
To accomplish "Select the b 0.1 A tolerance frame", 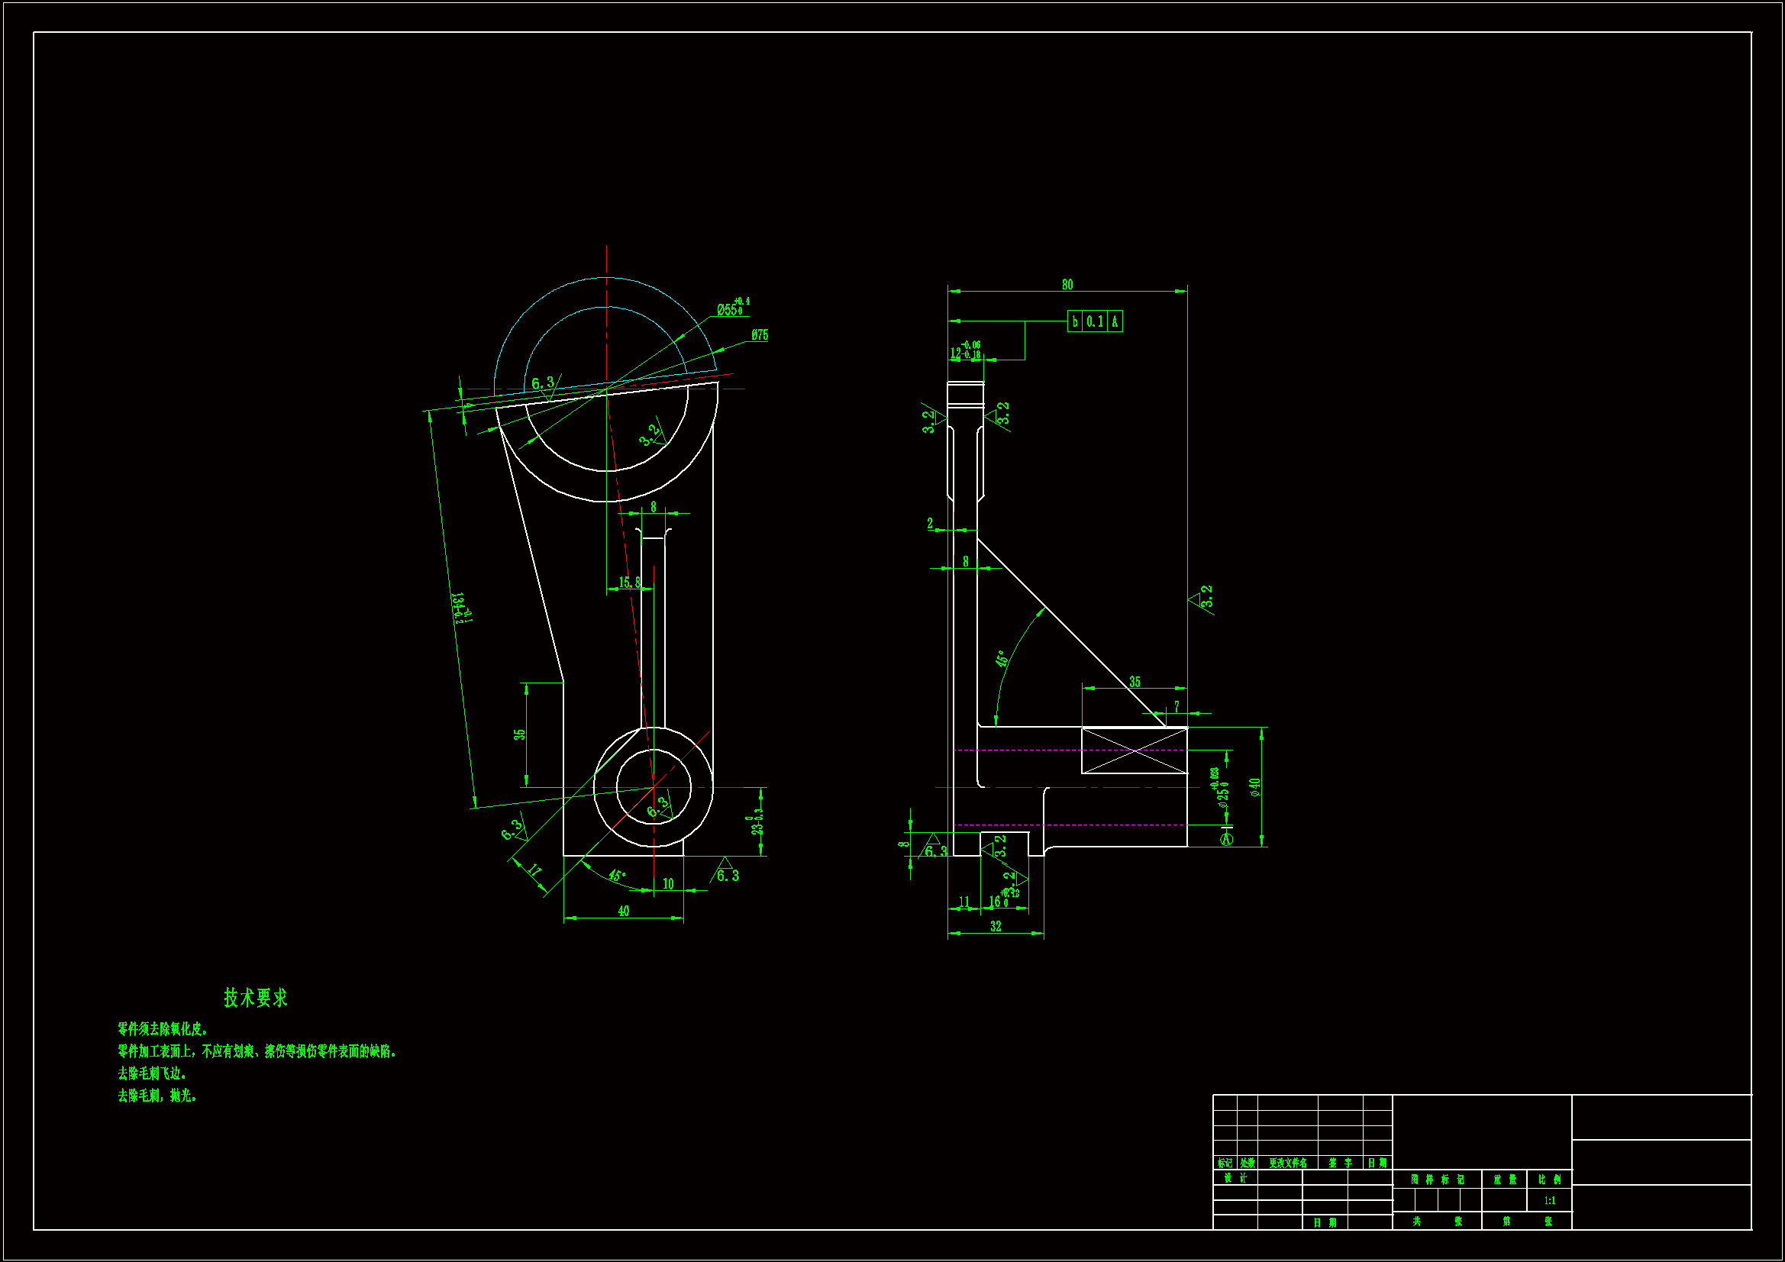I will 1095,321.
